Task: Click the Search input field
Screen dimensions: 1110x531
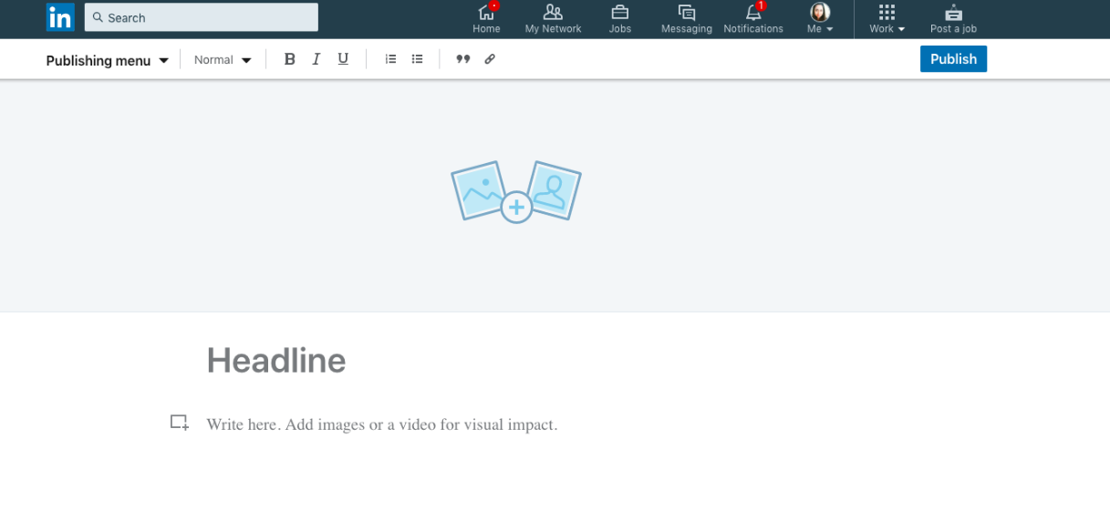Action: coord(202,17)
